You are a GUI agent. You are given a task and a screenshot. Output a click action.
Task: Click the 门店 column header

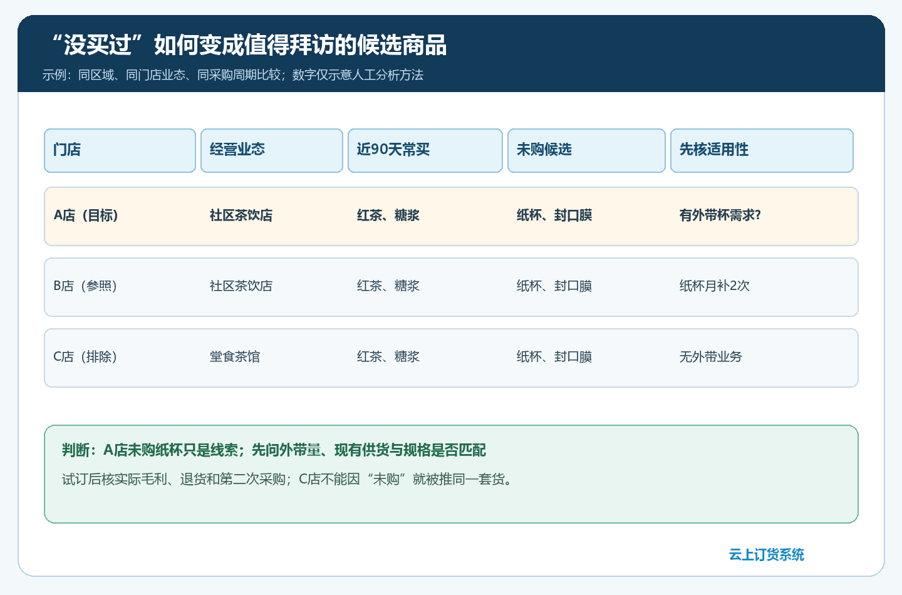pyautogui.click(x=120, y=150)
